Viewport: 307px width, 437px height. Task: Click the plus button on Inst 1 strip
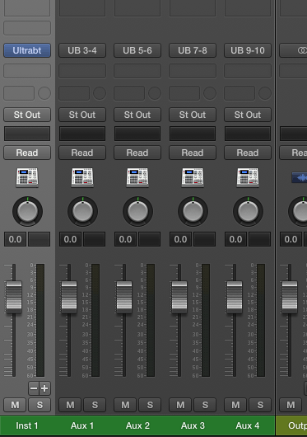coord(44,388)
